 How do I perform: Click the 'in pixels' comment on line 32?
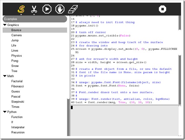(x=85, y=76)
